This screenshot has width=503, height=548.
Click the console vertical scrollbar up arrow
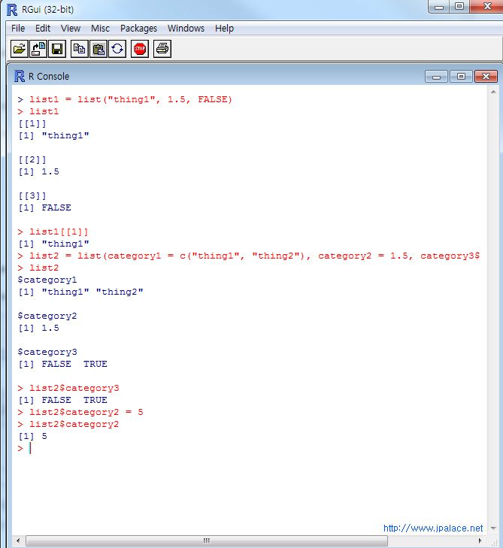click(x=493, y=92)
